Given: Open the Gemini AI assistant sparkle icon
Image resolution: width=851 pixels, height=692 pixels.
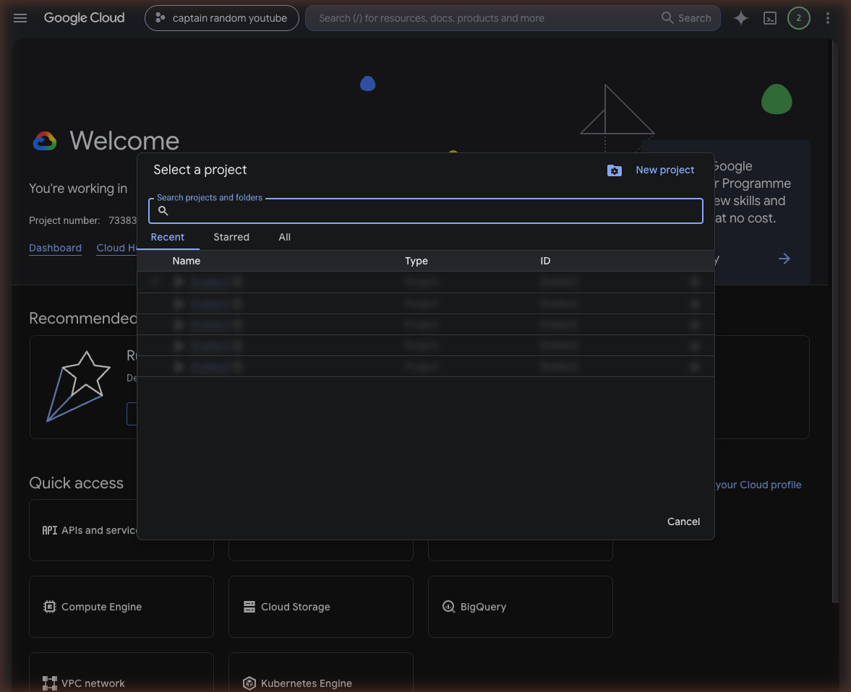Looking at the screenshot, I should 741,18.
